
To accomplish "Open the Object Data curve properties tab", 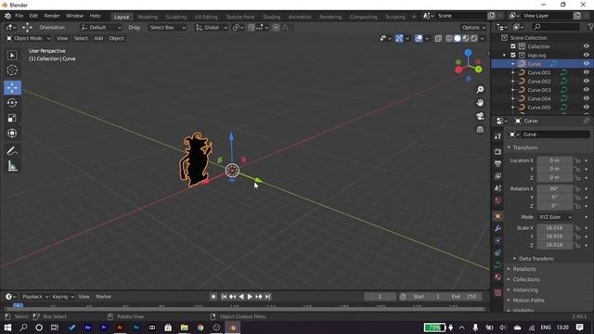I will coord(497,264).
